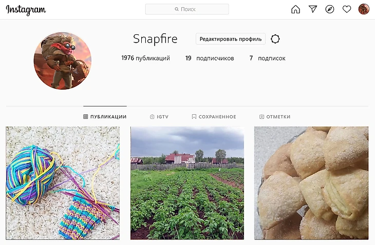Open the profile avatar in top bar
This screenshot has height=245, width=375.
364,9
